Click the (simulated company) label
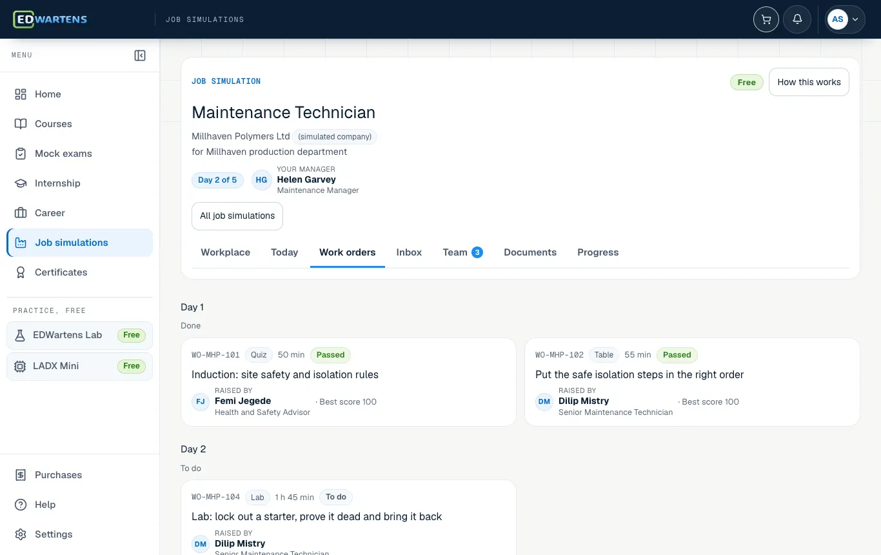 point(335,137)
